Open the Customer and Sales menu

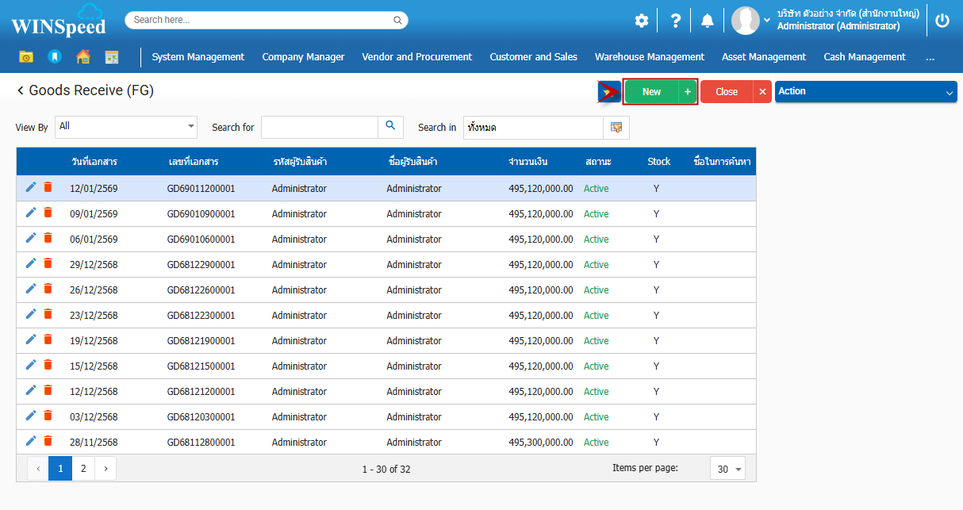coord(533,57)
